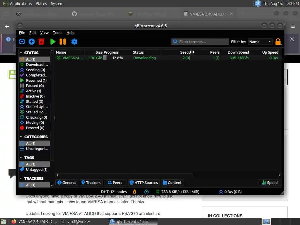300x225 pixels.
Task: Click the Add torrent file plus icon
Action: click(x=32, y=42)
